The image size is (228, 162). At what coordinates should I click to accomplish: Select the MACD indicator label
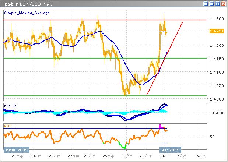[x=10, y=106]
